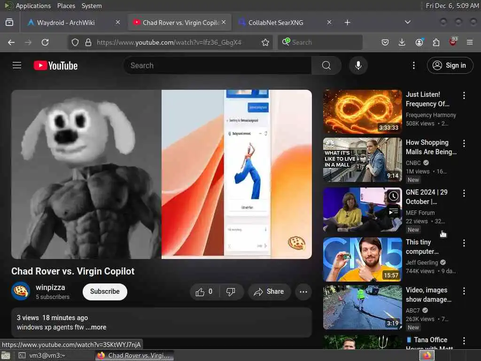Open the winpizza channel name link
This screenshot has height=361, width=481.
(x=50, y=288)
